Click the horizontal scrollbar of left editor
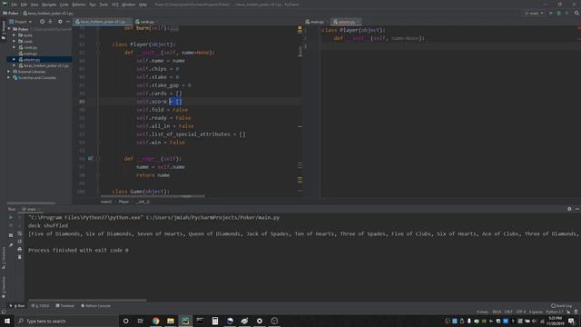The width and height of the screenshot is (581, 327). coord(153,196)
